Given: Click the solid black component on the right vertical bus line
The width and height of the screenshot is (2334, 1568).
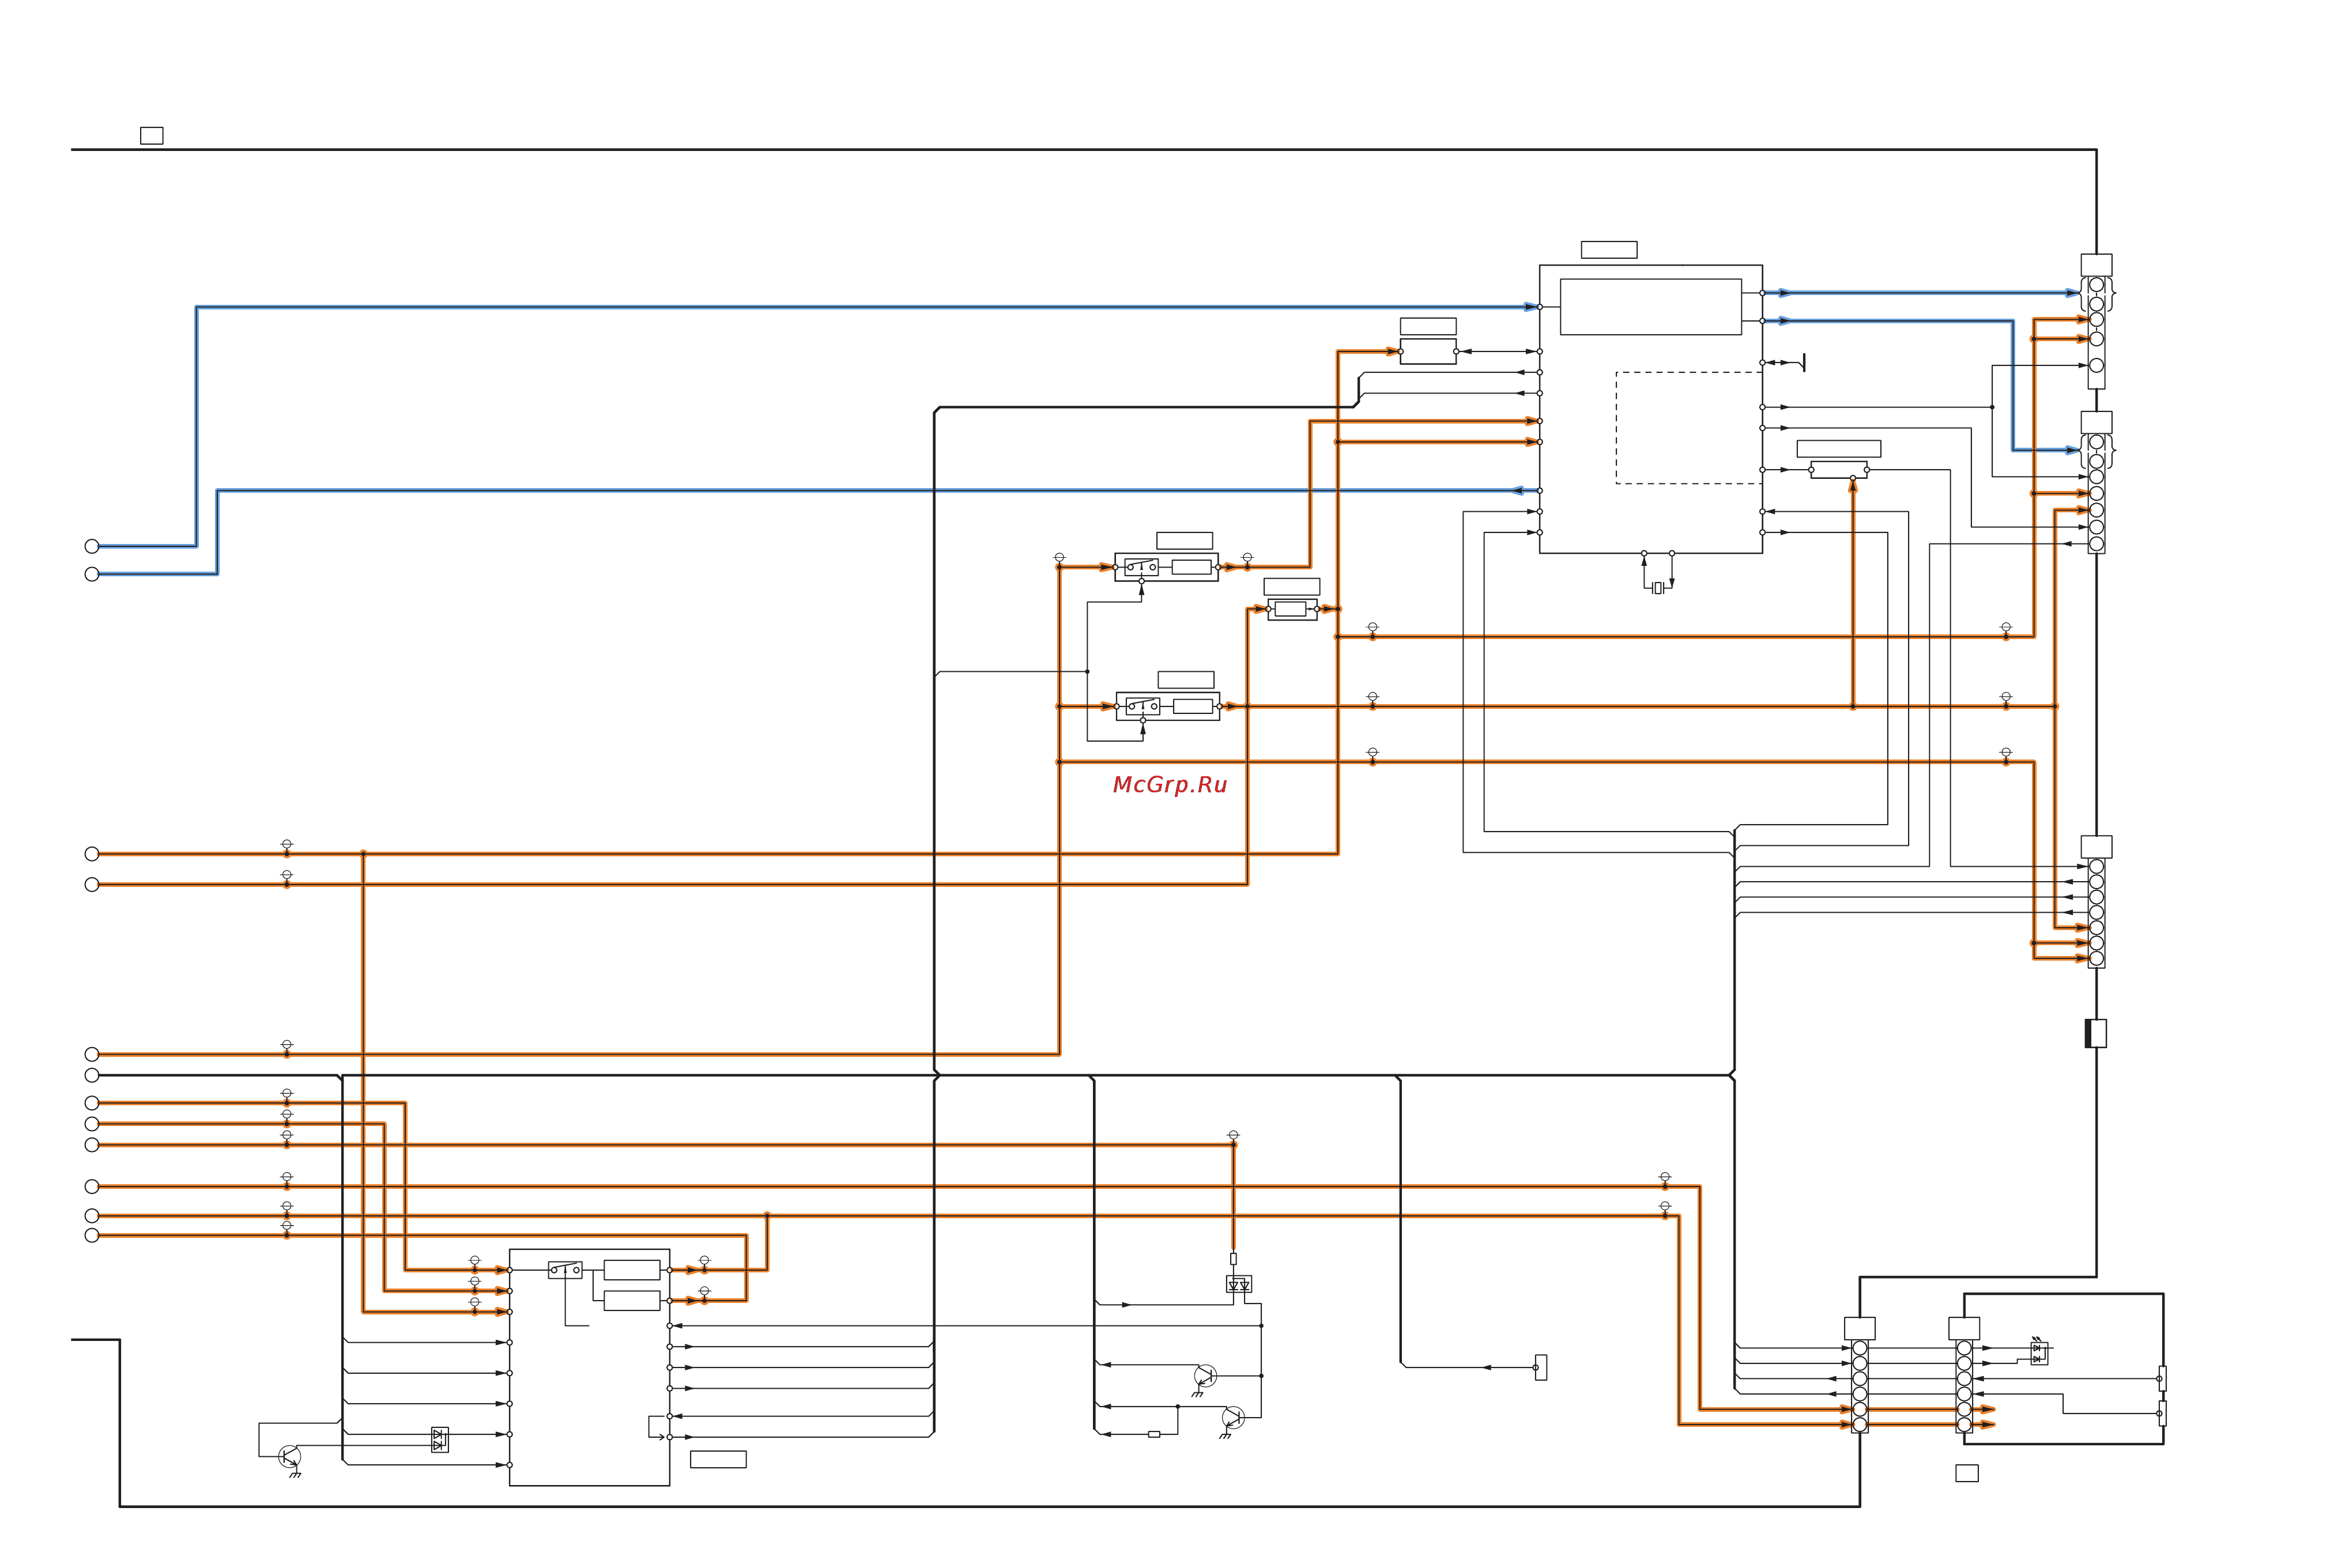Looking at the screenshot, I should tap(2095, 1033).
